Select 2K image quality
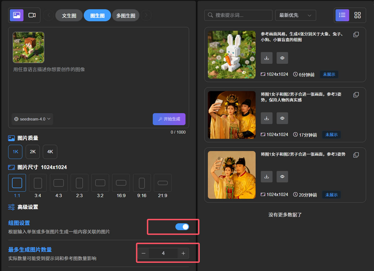 [33, 152]
